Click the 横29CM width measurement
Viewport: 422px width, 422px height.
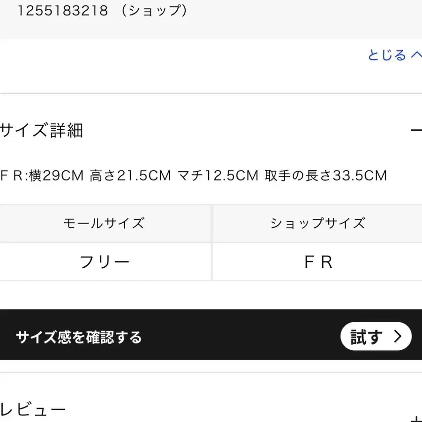[x=57, y=176]
